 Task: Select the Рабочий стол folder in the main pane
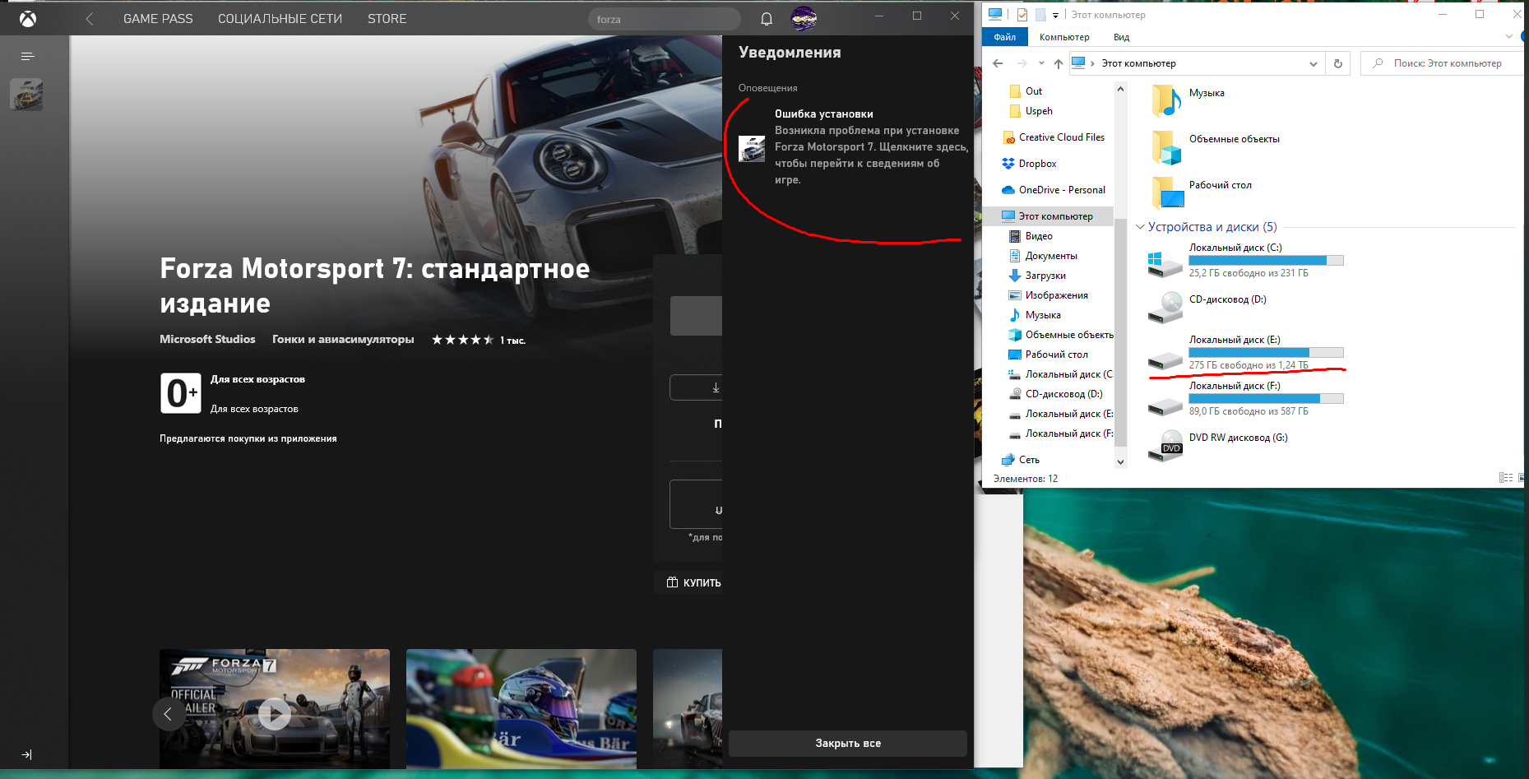click(1202, 192)
